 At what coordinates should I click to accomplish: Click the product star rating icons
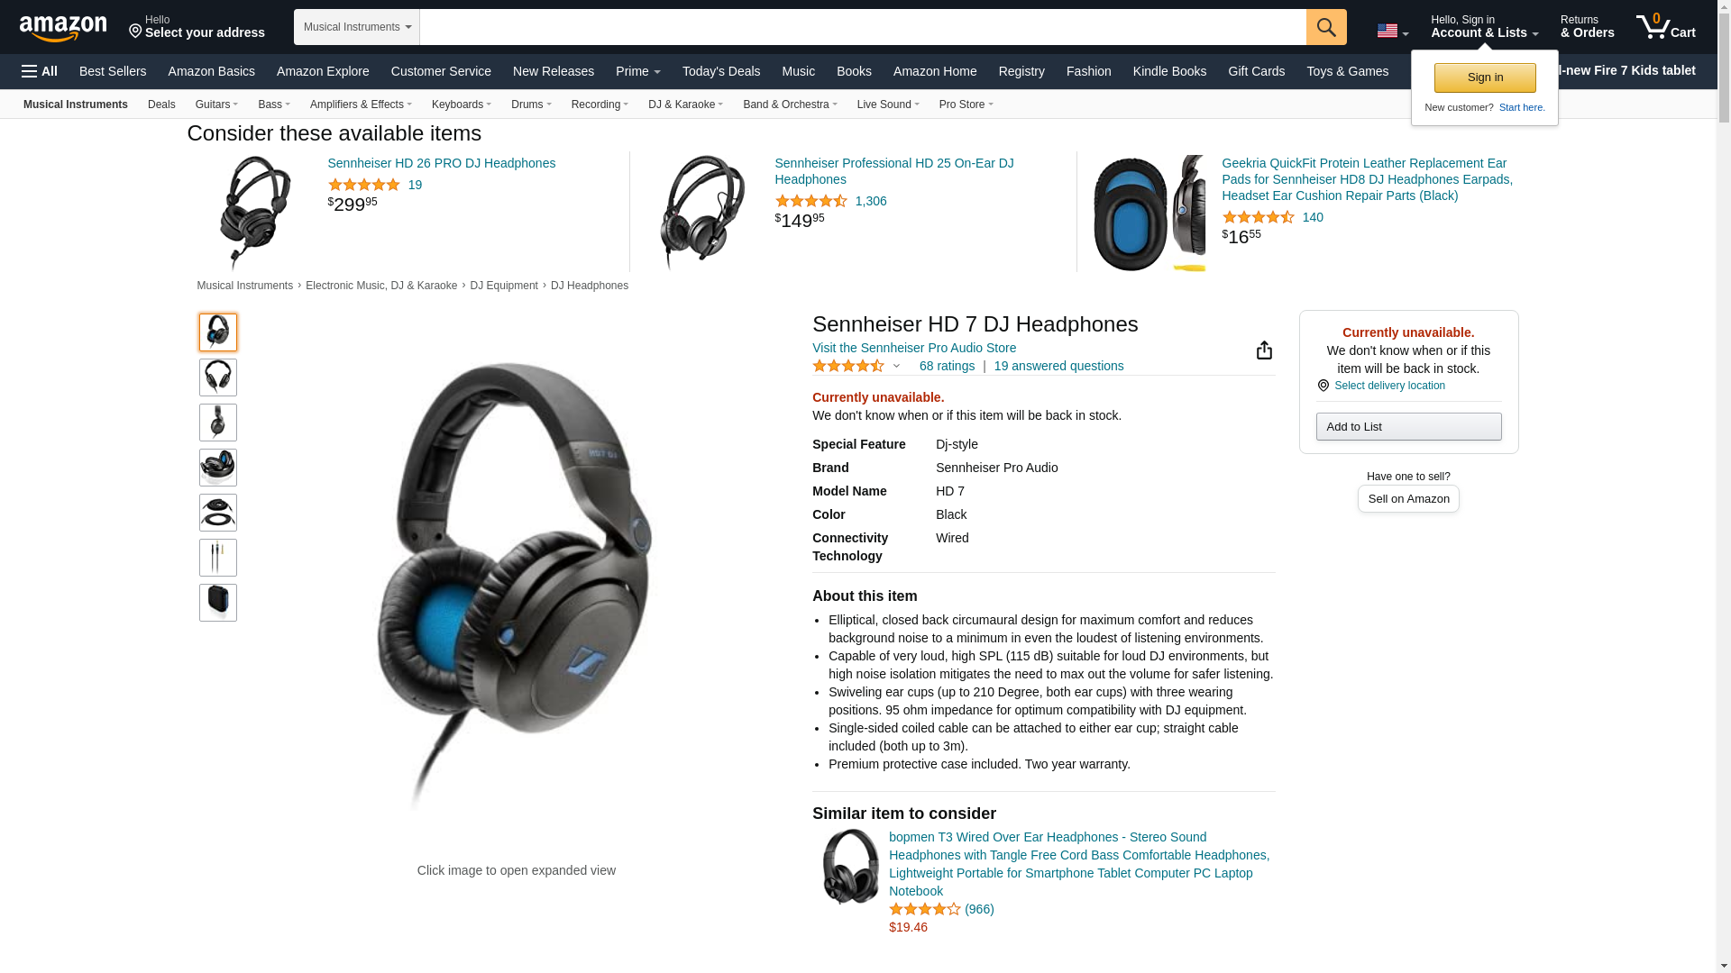coord(848,366)
